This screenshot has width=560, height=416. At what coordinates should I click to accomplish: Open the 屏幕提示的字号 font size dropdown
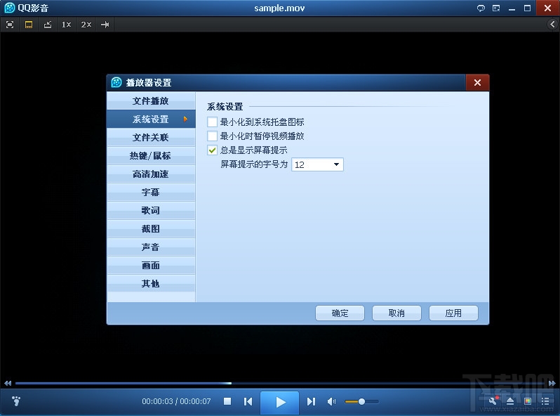(x=317, y=164)
